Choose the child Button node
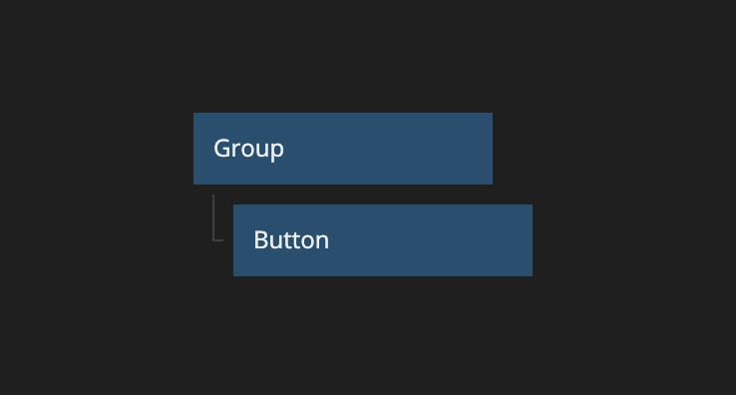The width and height of the screenshot is (736, 395). (x=383, y=240)
